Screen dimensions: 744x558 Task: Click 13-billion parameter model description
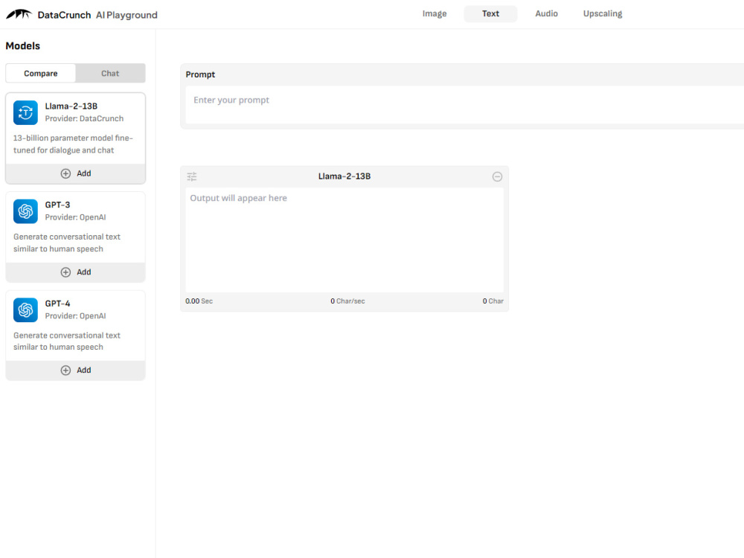coord(73,144)
